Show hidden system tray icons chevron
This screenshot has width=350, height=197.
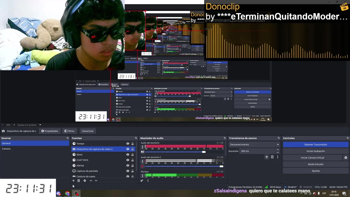tap(301, 193)
